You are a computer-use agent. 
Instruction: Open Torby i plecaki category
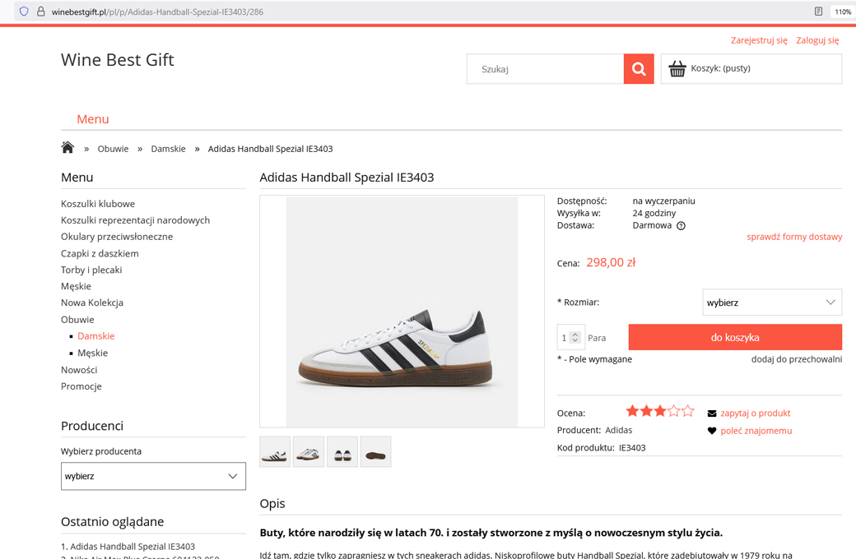pos(91,270)
